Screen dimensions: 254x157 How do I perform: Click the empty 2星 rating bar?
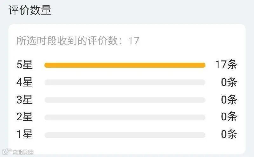(125, 117)
